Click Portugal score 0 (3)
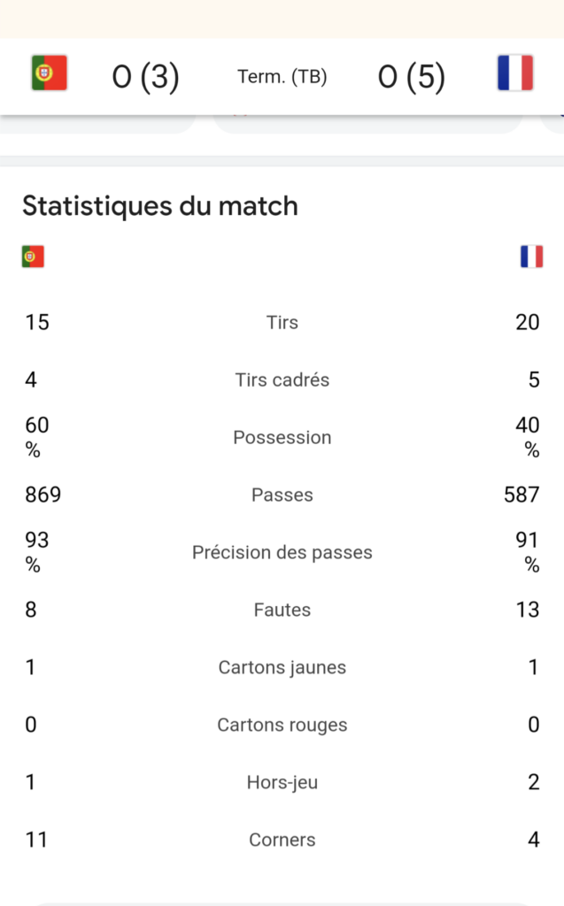 (x=146, y=76)
